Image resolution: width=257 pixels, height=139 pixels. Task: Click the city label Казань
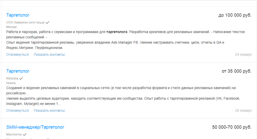coord(11,83)
